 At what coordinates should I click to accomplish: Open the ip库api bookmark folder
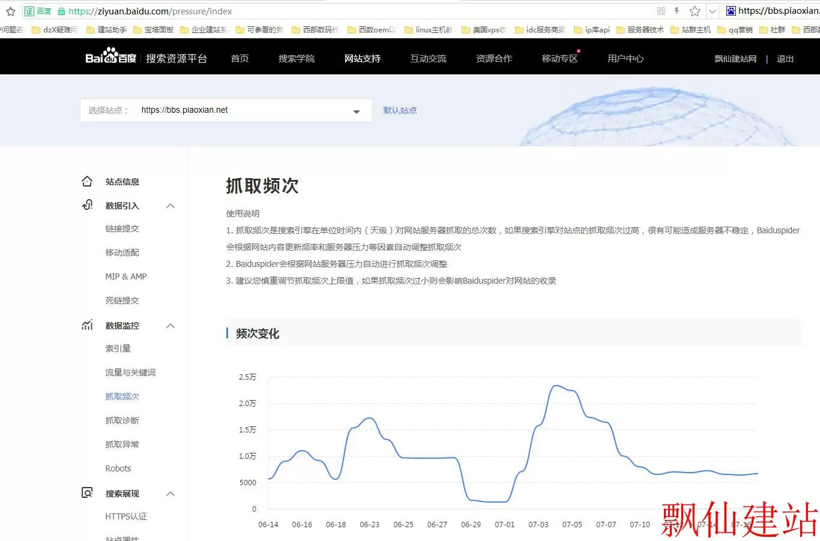(x=591, y=29)
